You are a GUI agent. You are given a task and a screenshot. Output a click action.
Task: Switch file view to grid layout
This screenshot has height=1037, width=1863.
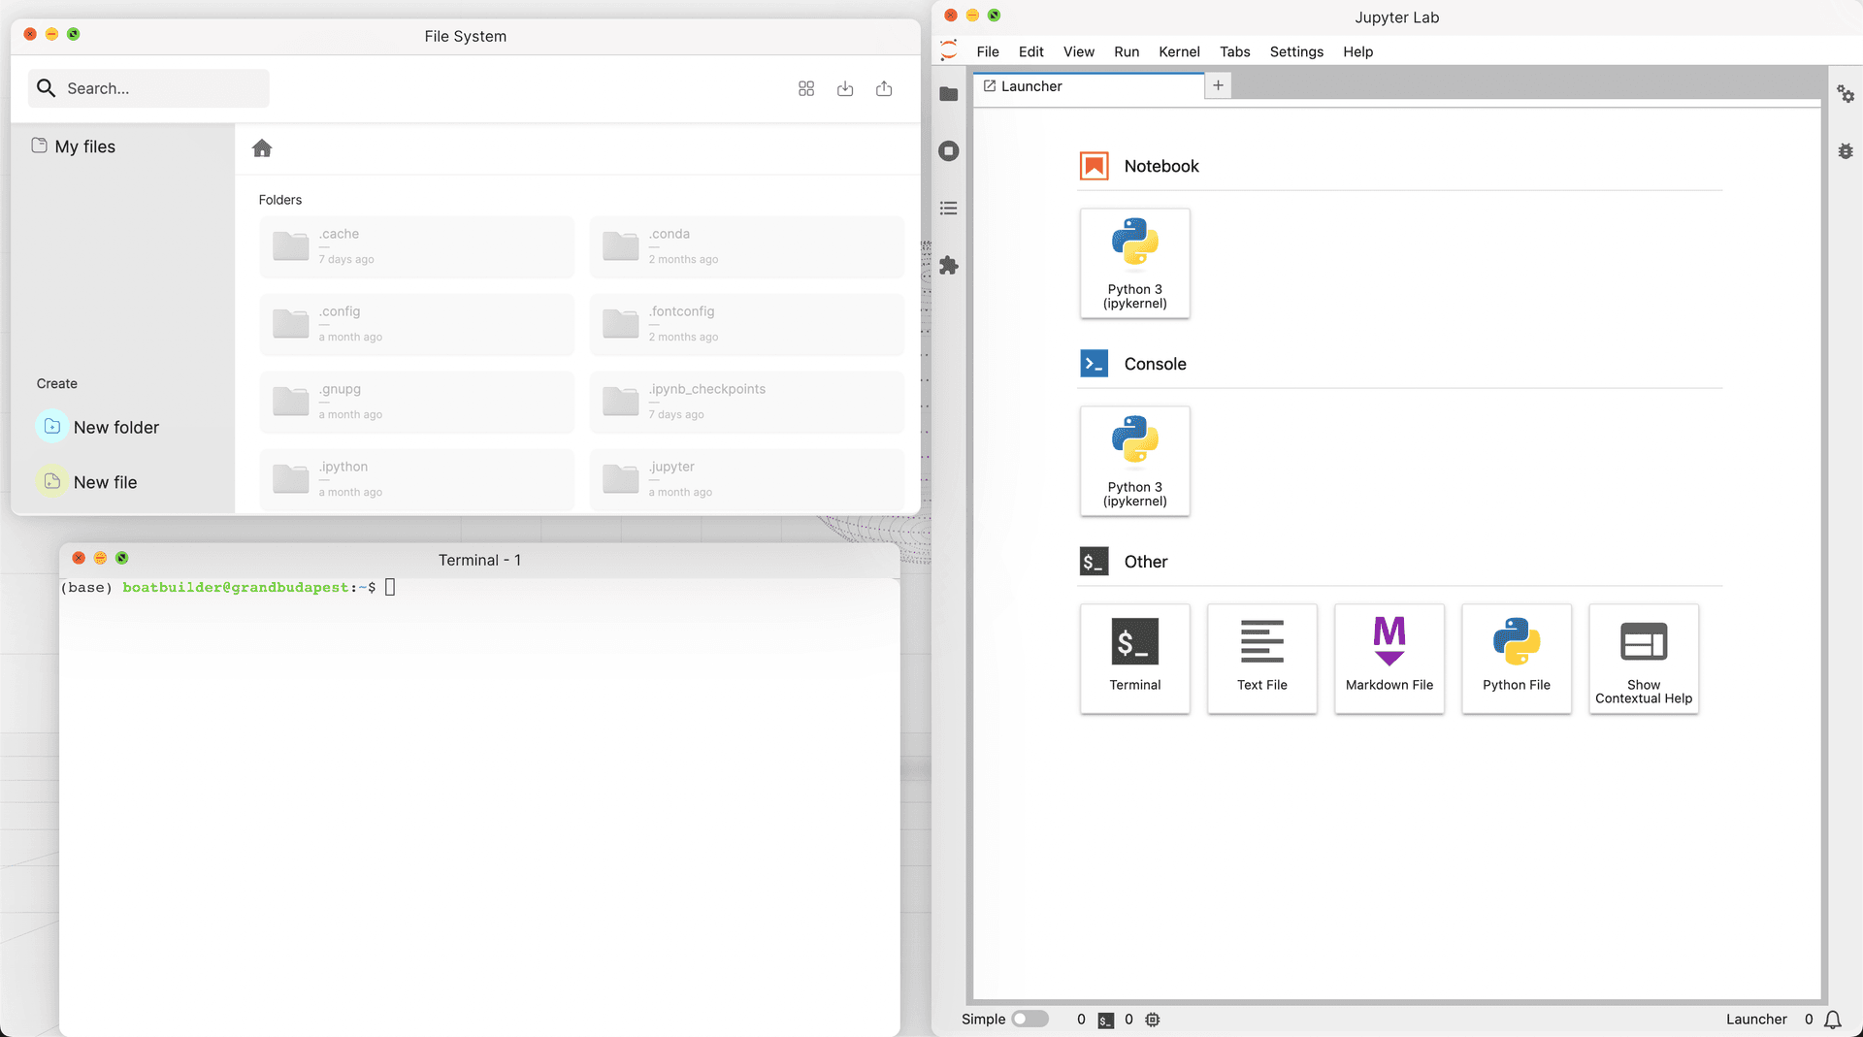click(806, 89)
